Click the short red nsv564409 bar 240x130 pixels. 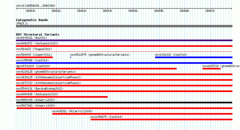35,57
